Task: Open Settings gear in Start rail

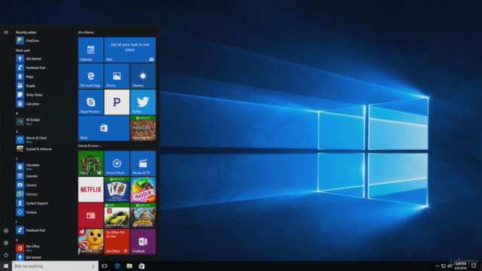Action: coord(6,242)
